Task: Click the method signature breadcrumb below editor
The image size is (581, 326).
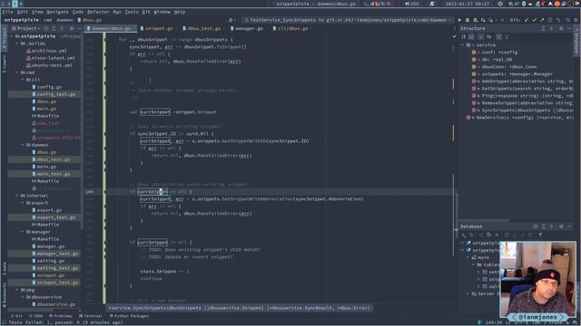Action: tap(239, 308)
